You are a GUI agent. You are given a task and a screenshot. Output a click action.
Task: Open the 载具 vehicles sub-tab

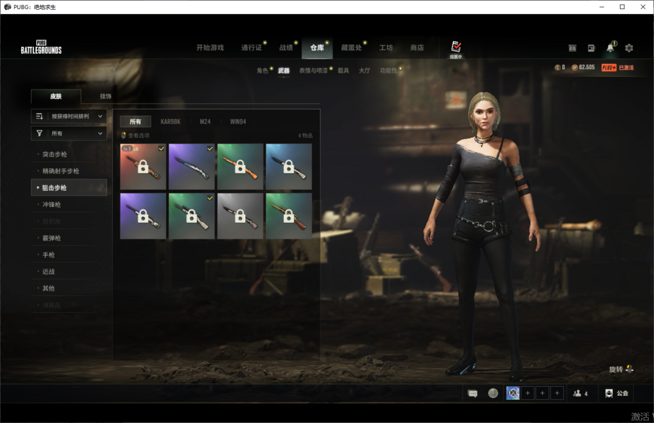(343, 70)
